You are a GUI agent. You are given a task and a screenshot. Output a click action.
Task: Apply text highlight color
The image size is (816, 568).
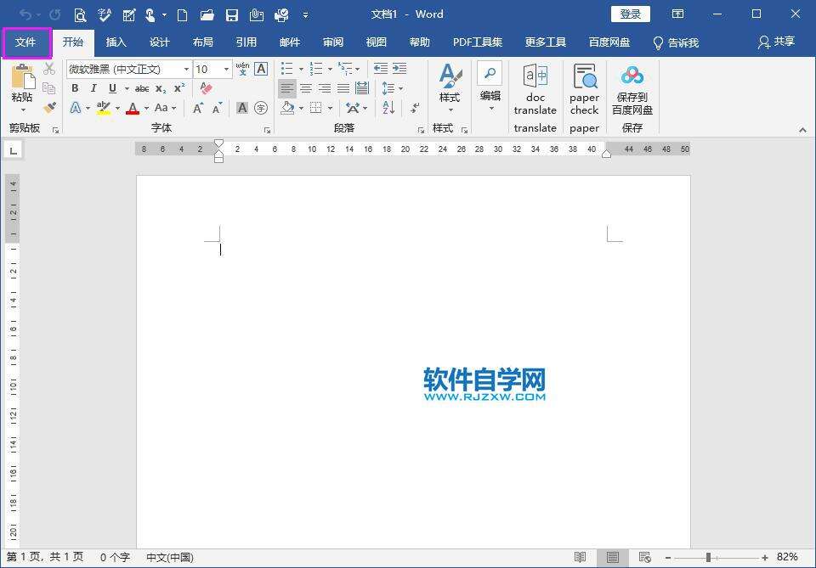(104, 108)
